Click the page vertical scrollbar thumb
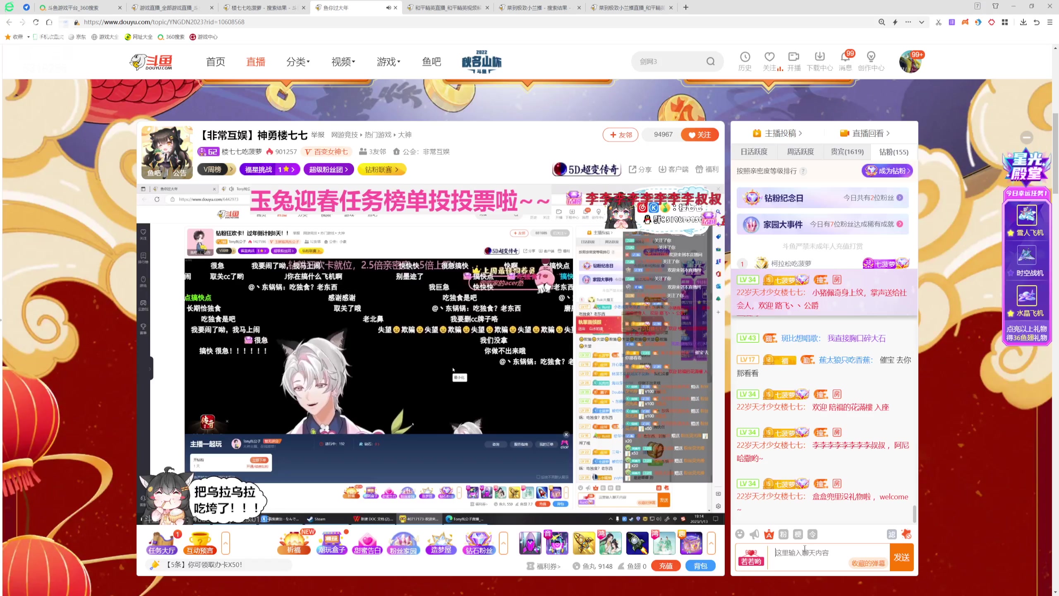The image size is (1059, 596). pos(1055,153)
